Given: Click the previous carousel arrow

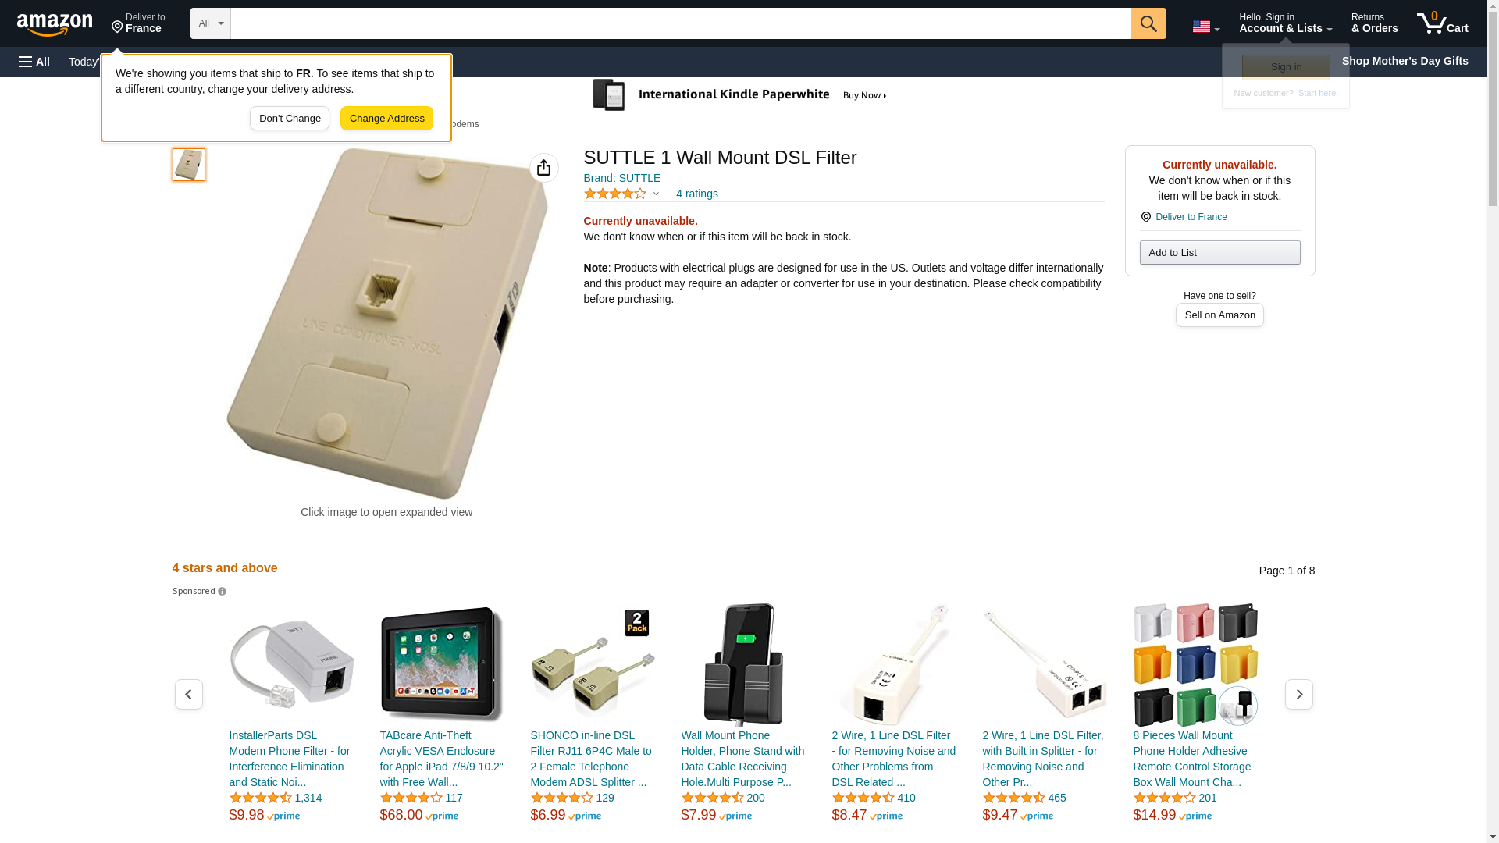Looking at the screenshot, I should pos(189,694).
